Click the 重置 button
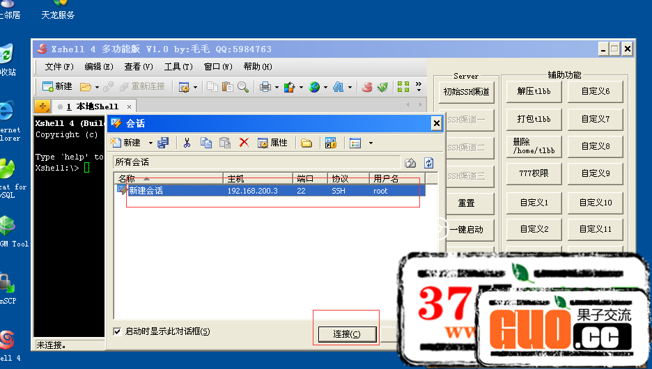Screen dimensions: 652x369 click(466, 203)
